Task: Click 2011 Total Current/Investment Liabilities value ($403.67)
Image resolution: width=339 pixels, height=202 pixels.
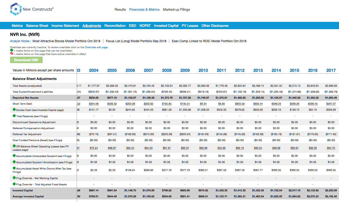Action: click(221, 92)
